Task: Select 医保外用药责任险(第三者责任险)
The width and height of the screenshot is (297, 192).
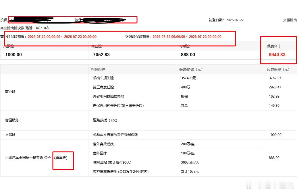Action: [118, 106]
